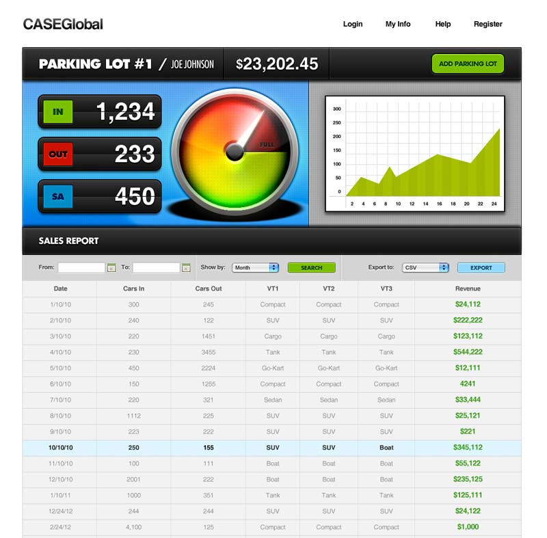Click Cars In value 2001
This screenshot has width=547, height=538.
pos(133,480)
